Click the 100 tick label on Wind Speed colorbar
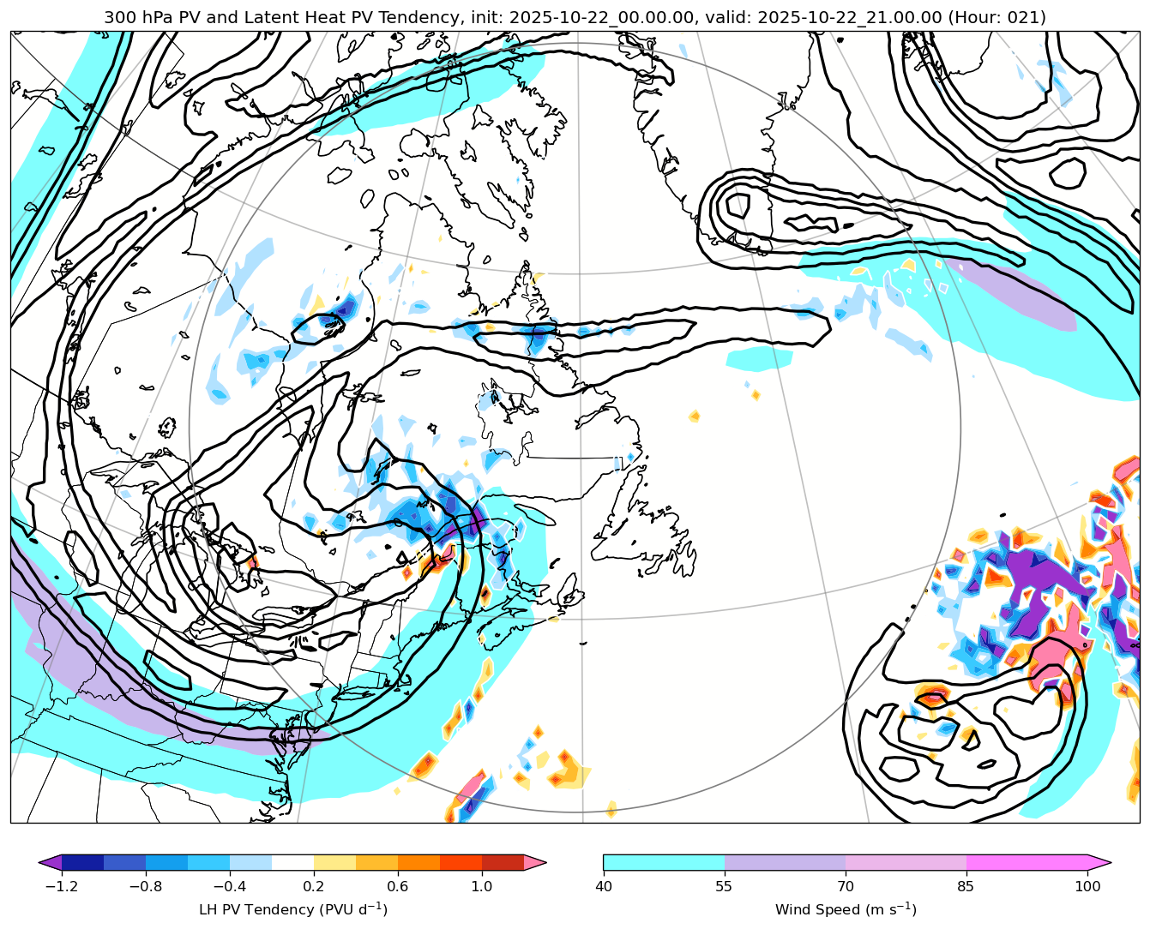1150x929 pixels. point(1087,886)
